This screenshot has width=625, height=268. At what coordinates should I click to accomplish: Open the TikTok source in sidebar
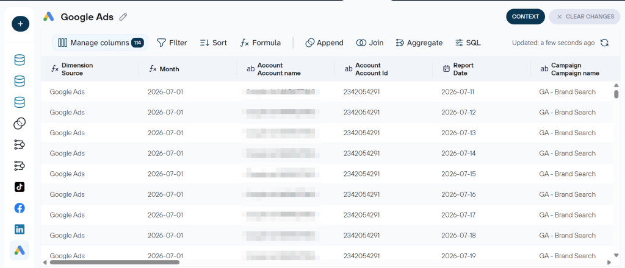tap(20, 187)
